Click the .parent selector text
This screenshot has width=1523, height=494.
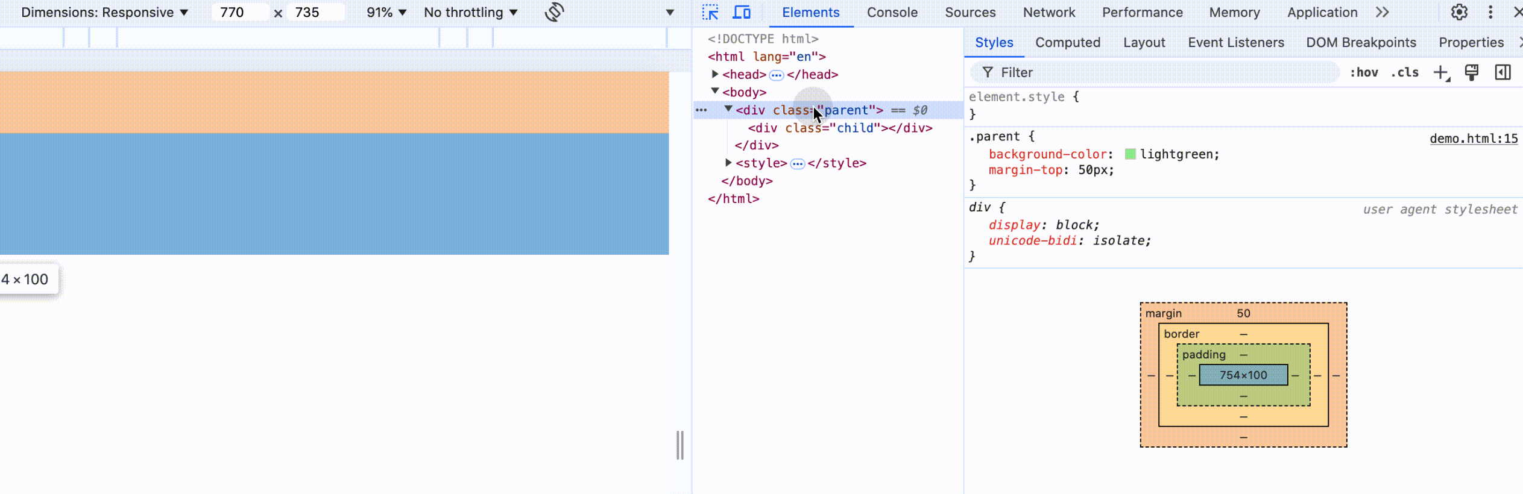coord(994,137)
